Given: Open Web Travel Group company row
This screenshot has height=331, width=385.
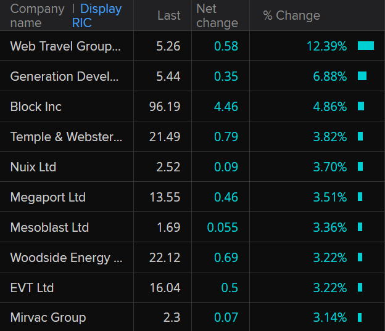Looking at the screenshot, I should coord(65,46).
